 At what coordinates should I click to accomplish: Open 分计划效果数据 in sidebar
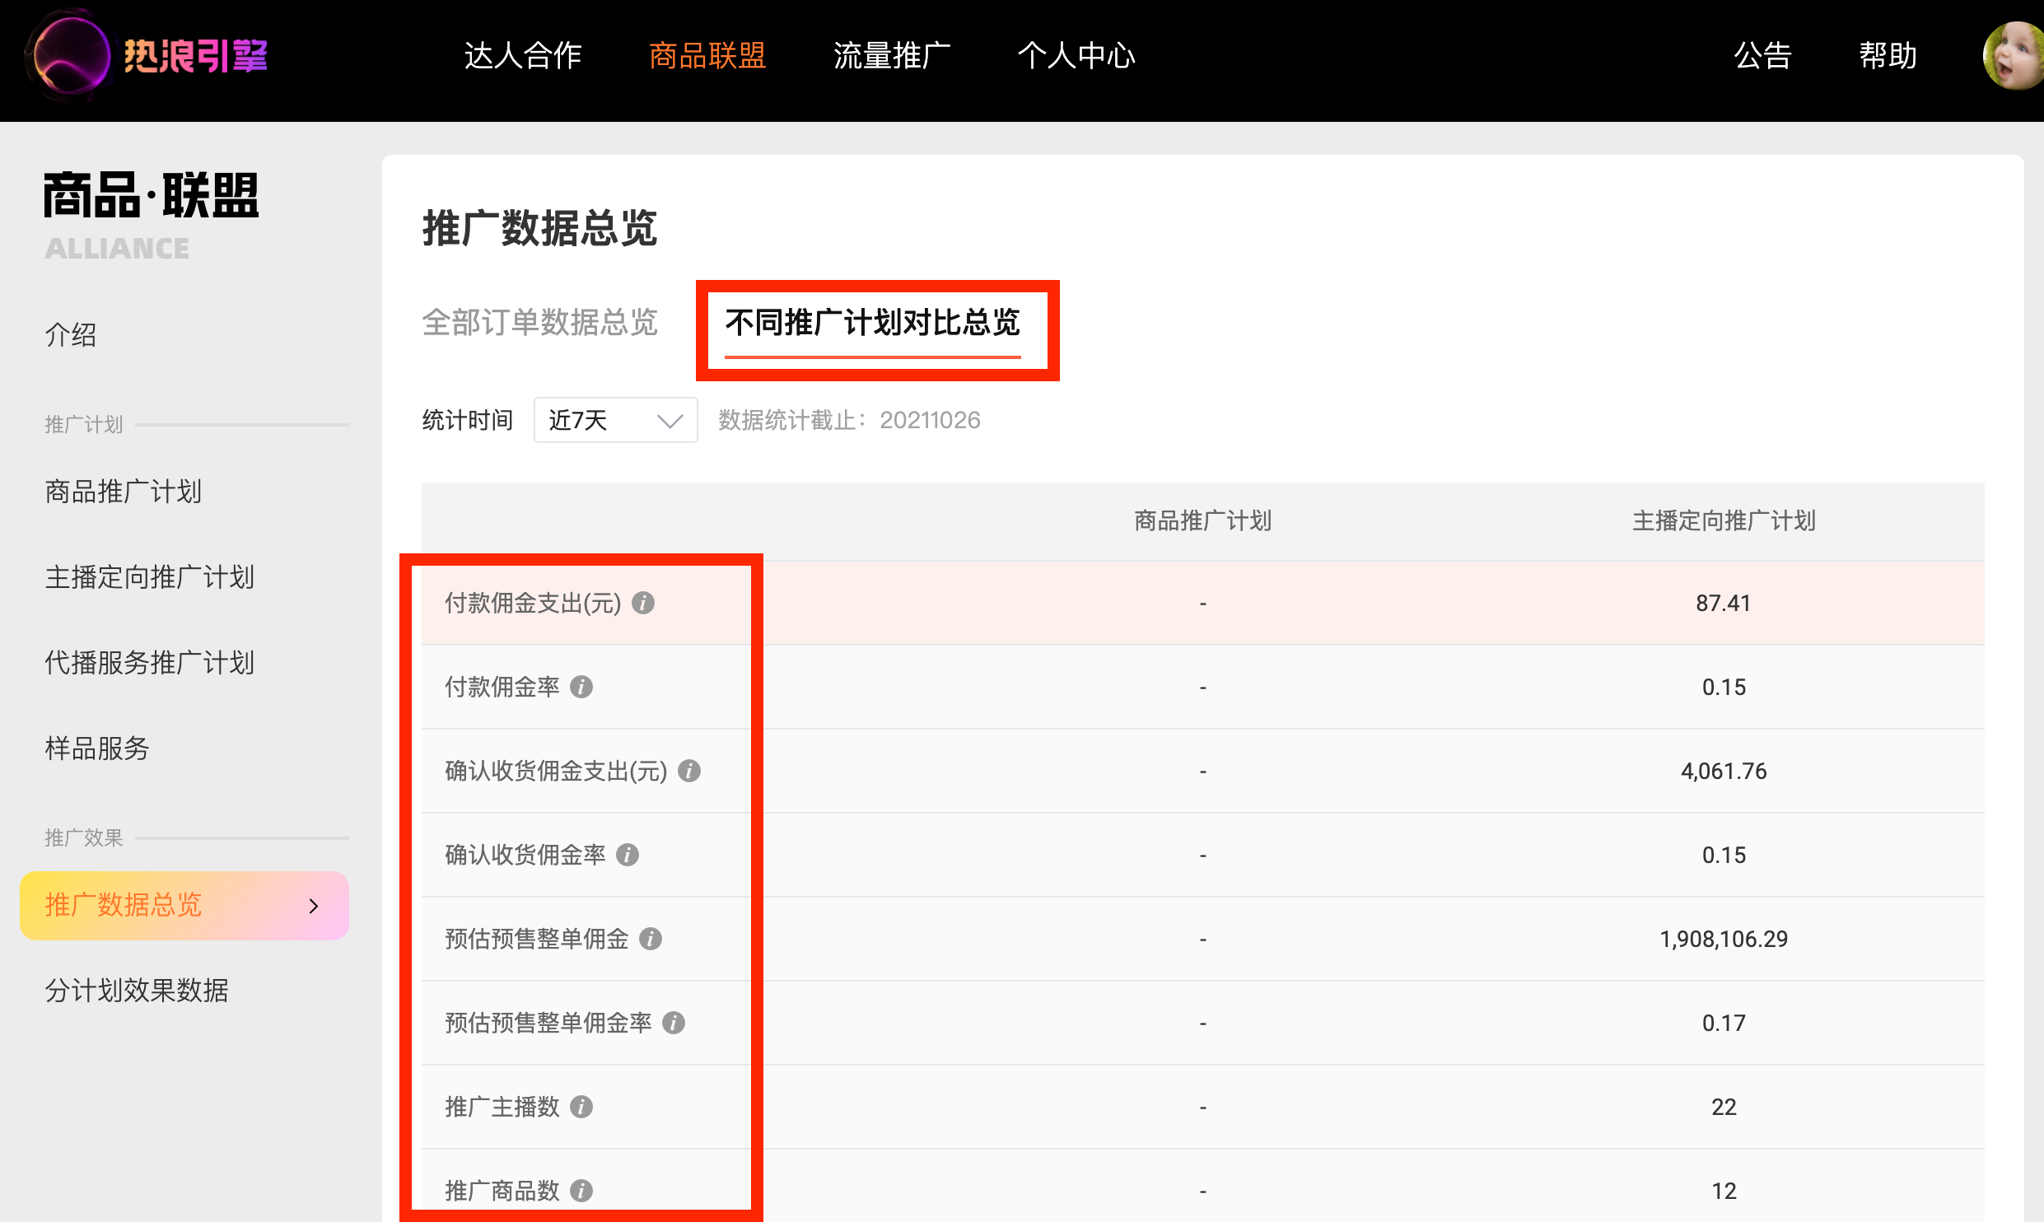pyautogui.click(x=137, y=990)
